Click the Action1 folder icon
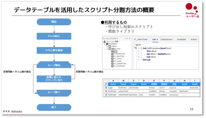 coord(110,46)
